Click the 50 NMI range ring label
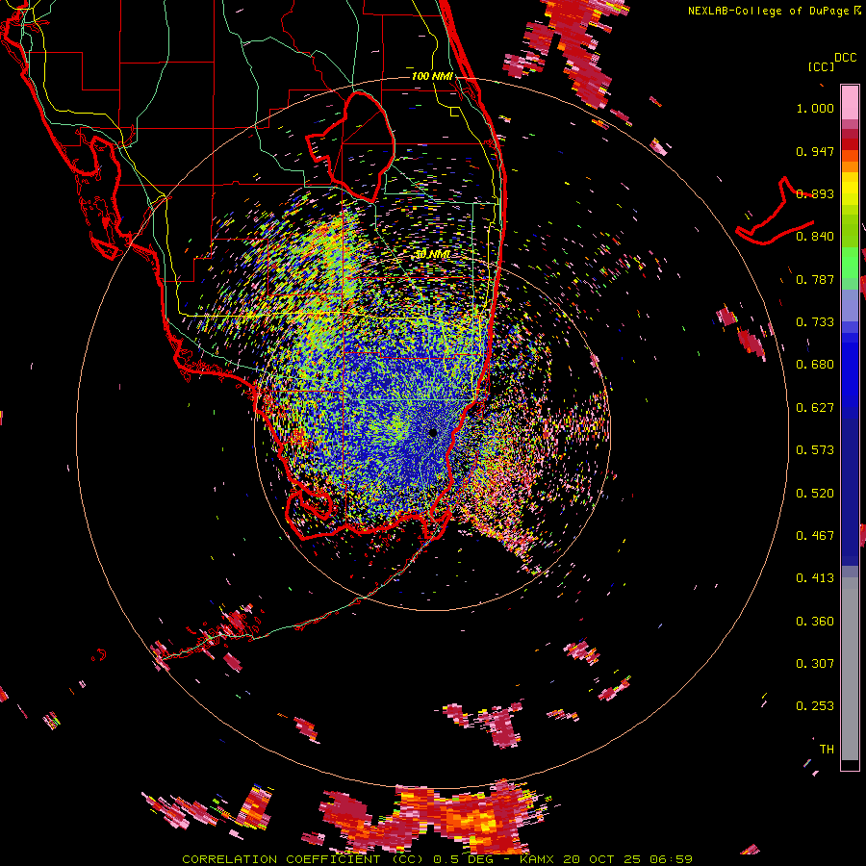The width and height of the screenshot is (866, 866). tap(432, 255)
